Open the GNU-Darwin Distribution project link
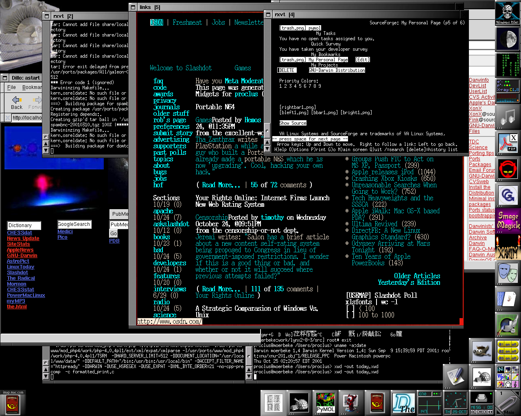 tap(337, 70)
